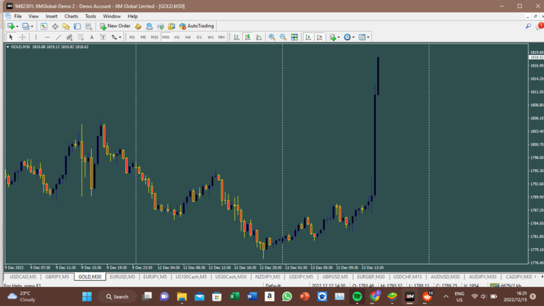Open the New Chart toolbar button
The image size is (544, 306).
11,26
